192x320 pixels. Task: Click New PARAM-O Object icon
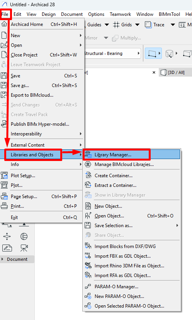tap(88, 296)
